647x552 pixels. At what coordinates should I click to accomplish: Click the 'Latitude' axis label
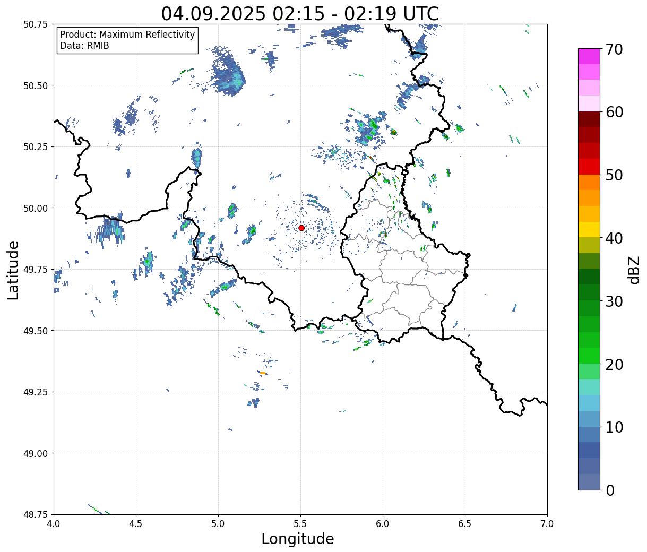[x=13, y=270]
